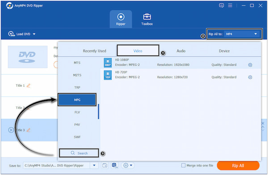Open the bottom settings gear dropdown
The image size is (268, 175).
[128, 166]
